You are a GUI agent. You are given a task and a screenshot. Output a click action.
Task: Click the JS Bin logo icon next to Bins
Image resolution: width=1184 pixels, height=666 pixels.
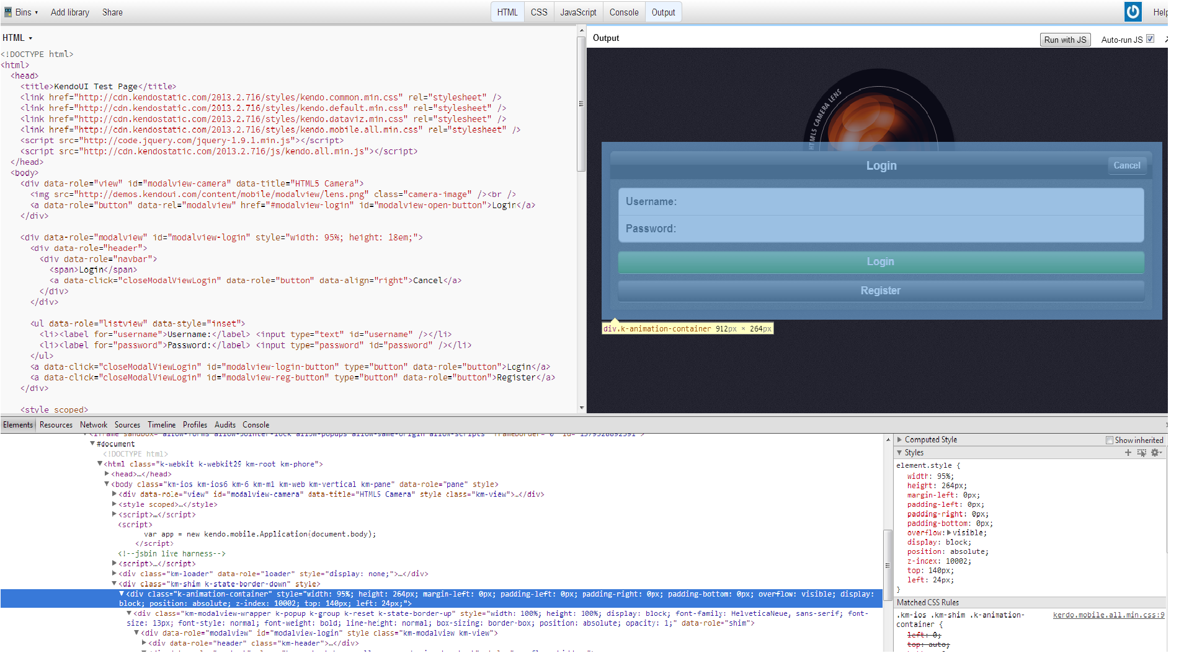click(7, 12)
